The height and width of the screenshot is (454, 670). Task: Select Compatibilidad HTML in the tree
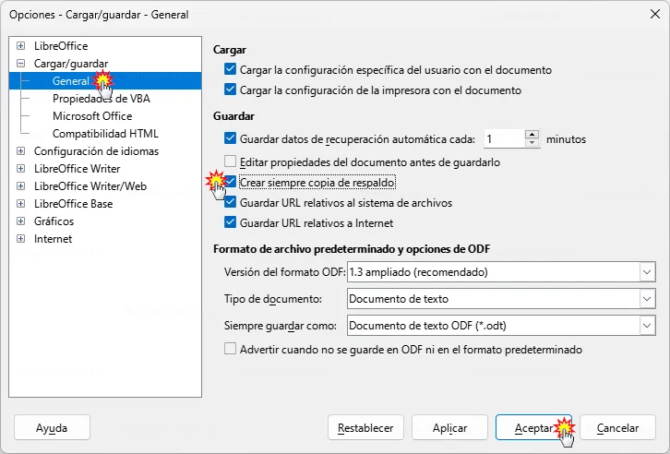[105, 133]
